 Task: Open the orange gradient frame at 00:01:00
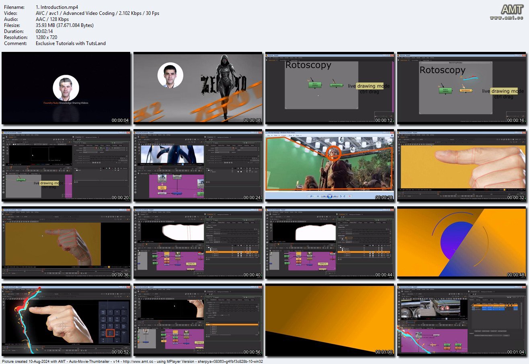coord(330,321)
